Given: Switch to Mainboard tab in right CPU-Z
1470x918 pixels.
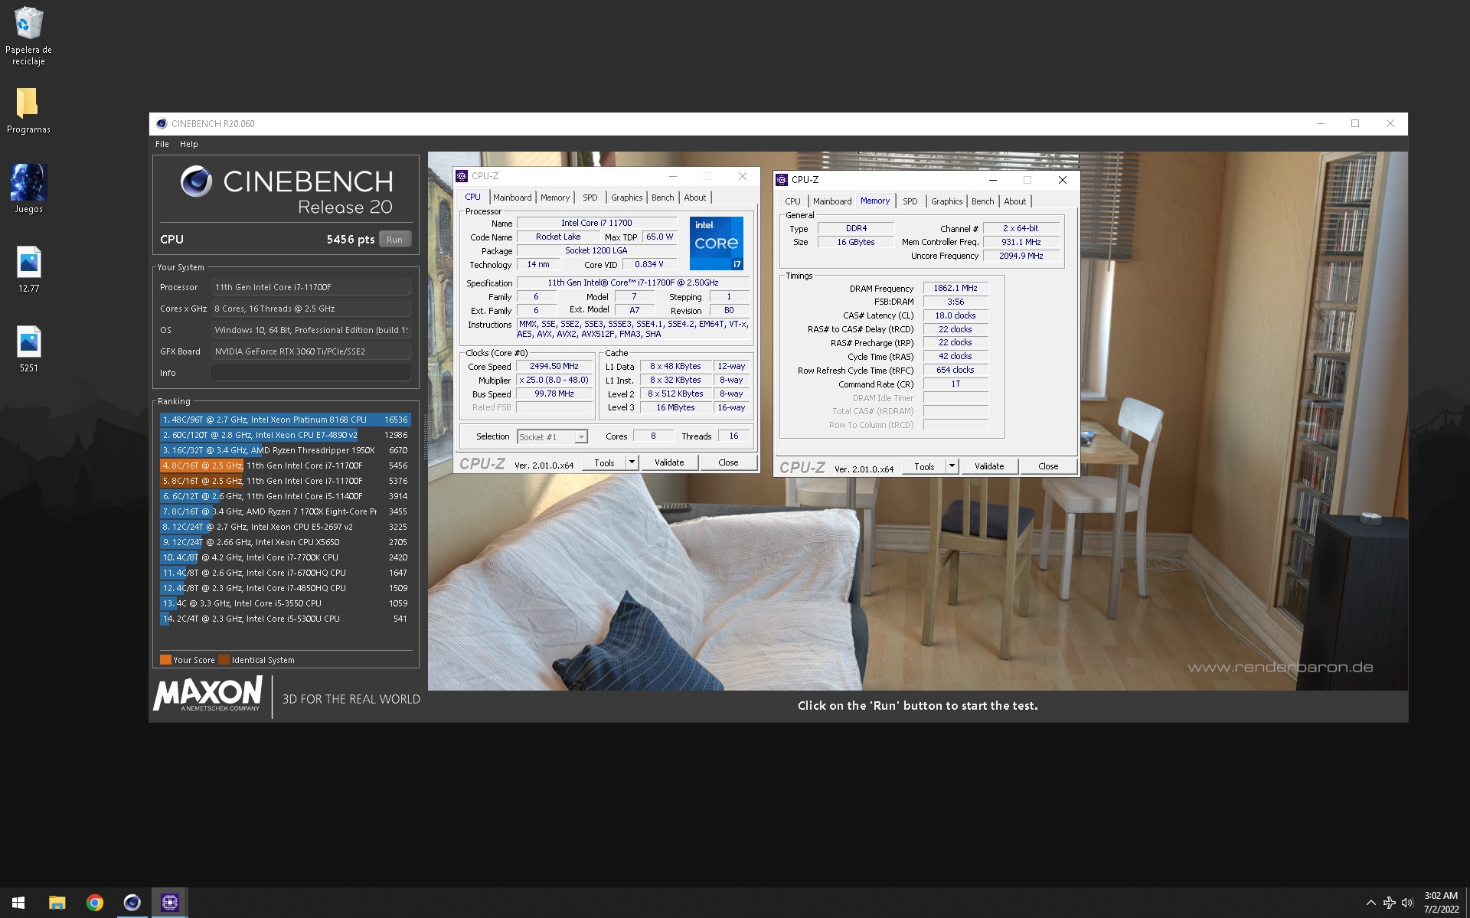Looking at the screenshot, I should (832, 201).
